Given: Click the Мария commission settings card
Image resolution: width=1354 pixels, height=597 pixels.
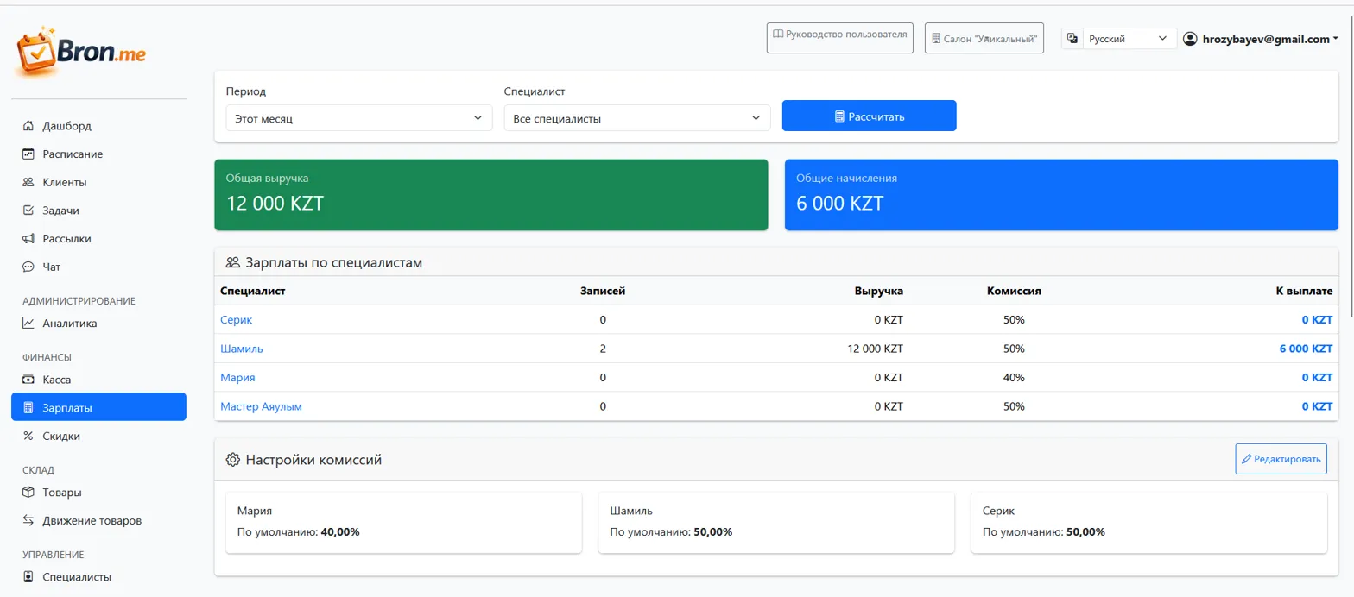Looking at the screenshot, I should tap(398, 522).
